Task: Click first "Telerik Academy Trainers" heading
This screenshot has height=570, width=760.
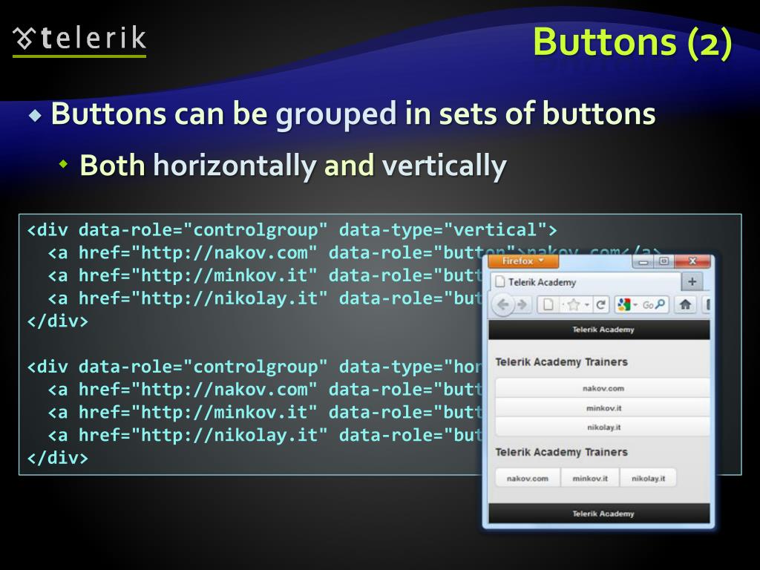Action: [561, 362]
